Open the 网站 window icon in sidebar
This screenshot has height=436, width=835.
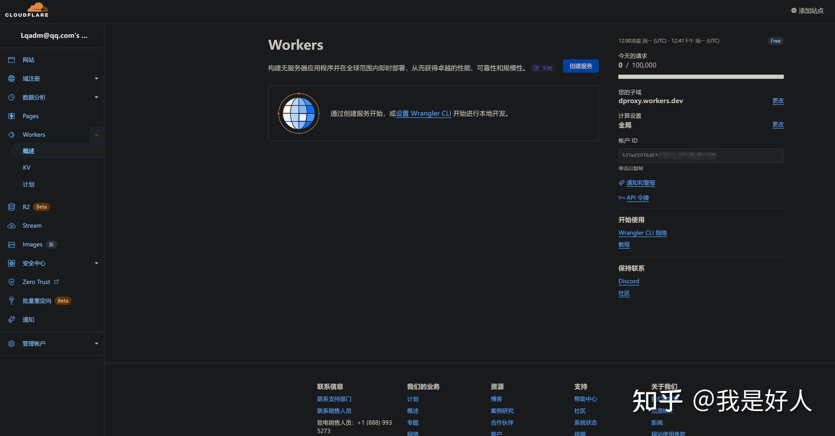coord(11,60)
